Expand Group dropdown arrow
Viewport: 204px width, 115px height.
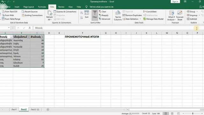(197, 11)
